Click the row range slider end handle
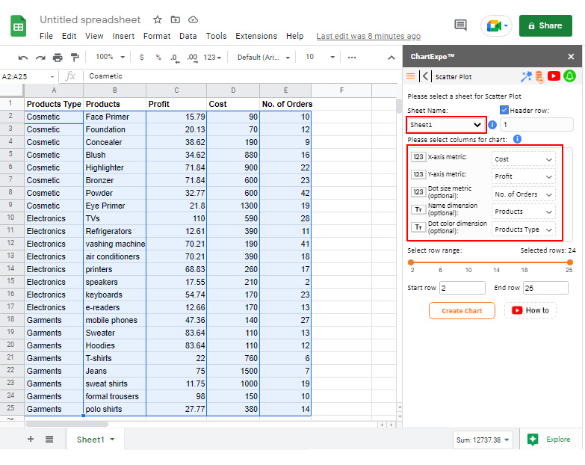Viewport: 585px width, 465px height. click(x=570, y=262)
